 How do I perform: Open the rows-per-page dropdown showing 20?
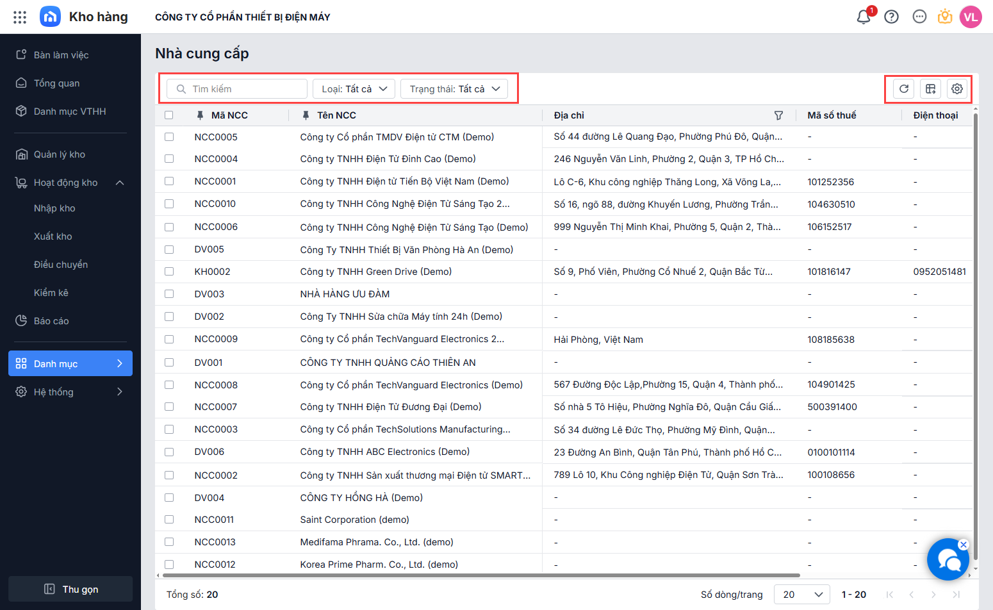pos(801,595)
